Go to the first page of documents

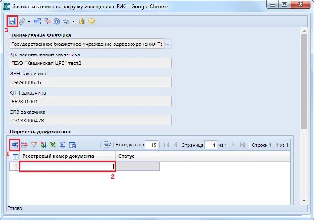pyautogui.click(x=166, y=145)
